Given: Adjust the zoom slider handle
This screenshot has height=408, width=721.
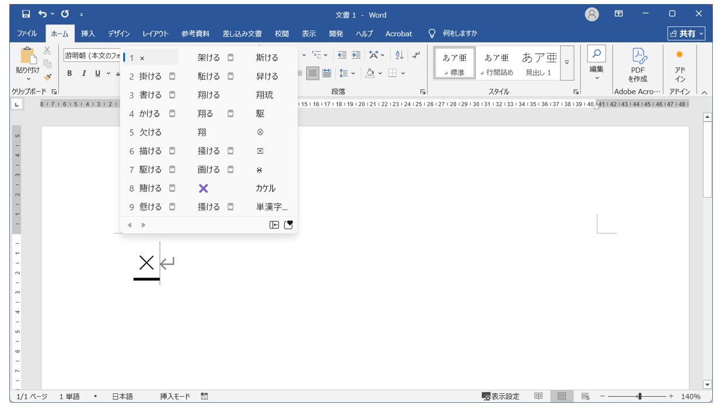Looking at the screenshot, I should click(x=640, y=396).
